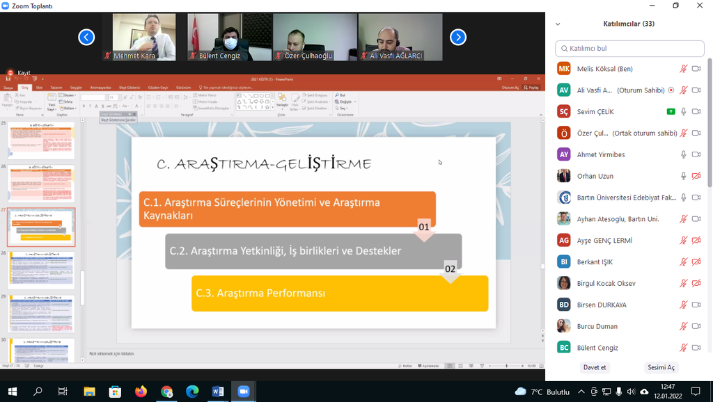This screenshot has width=713, height=402.
Task: Open Word from the Windows taskbar
Action: (x=217, y=392)
